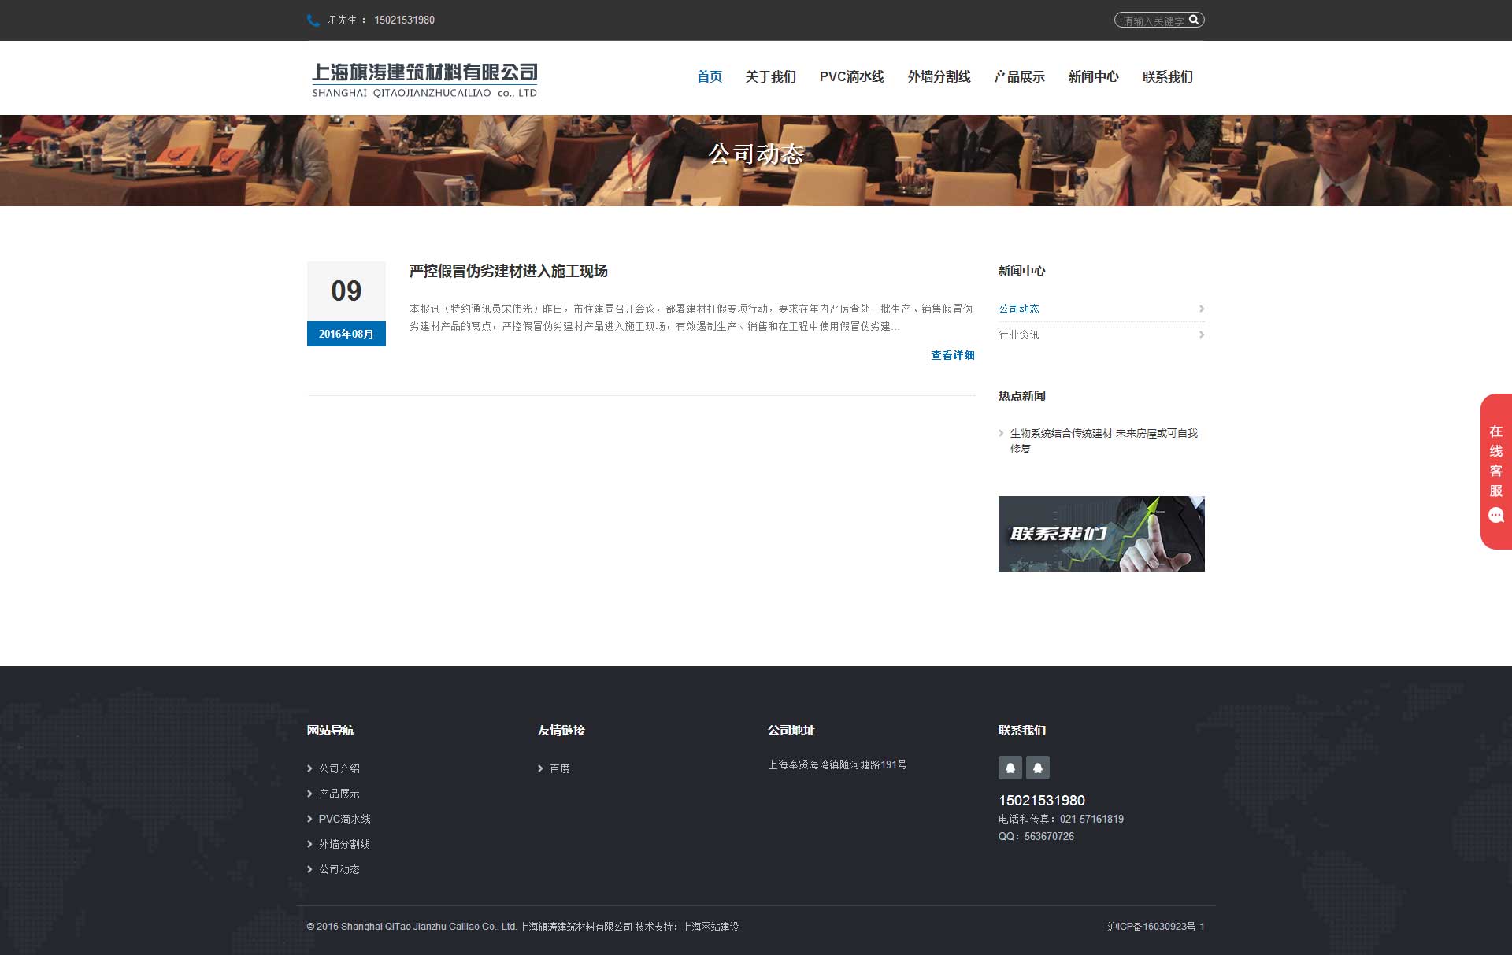Click the 热点新闻 heading
Screen dimensions: 1512x955
pyautogui.click(x=1022, y=395)
